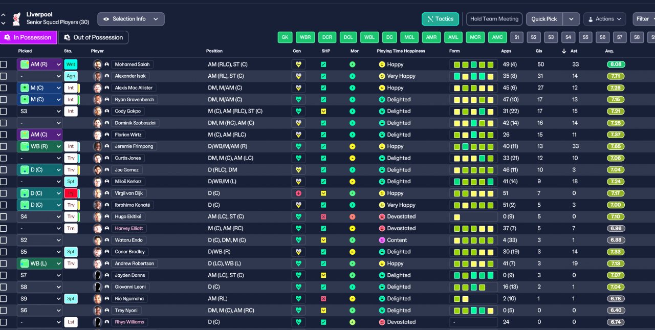
Task: Click Jayden Danns' form colour squares
Action: pos(473,275)
